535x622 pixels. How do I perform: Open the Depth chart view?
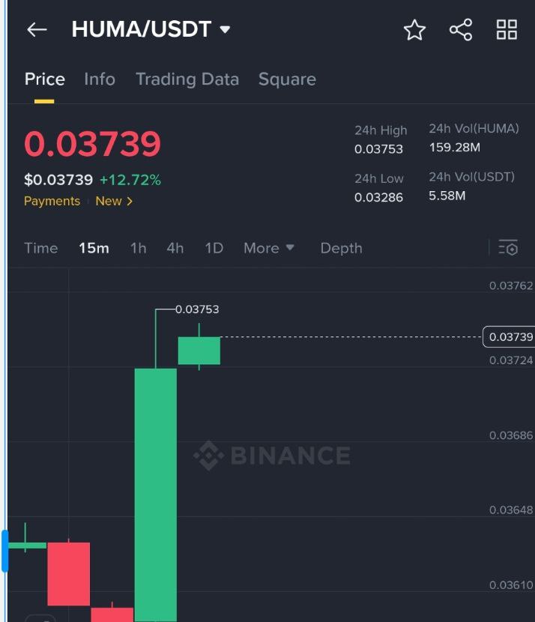341,248
